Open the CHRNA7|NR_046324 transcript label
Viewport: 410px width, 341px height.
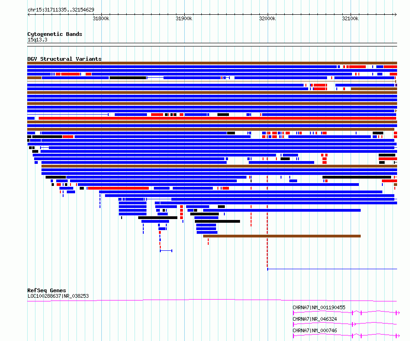(x=315, y=319)
